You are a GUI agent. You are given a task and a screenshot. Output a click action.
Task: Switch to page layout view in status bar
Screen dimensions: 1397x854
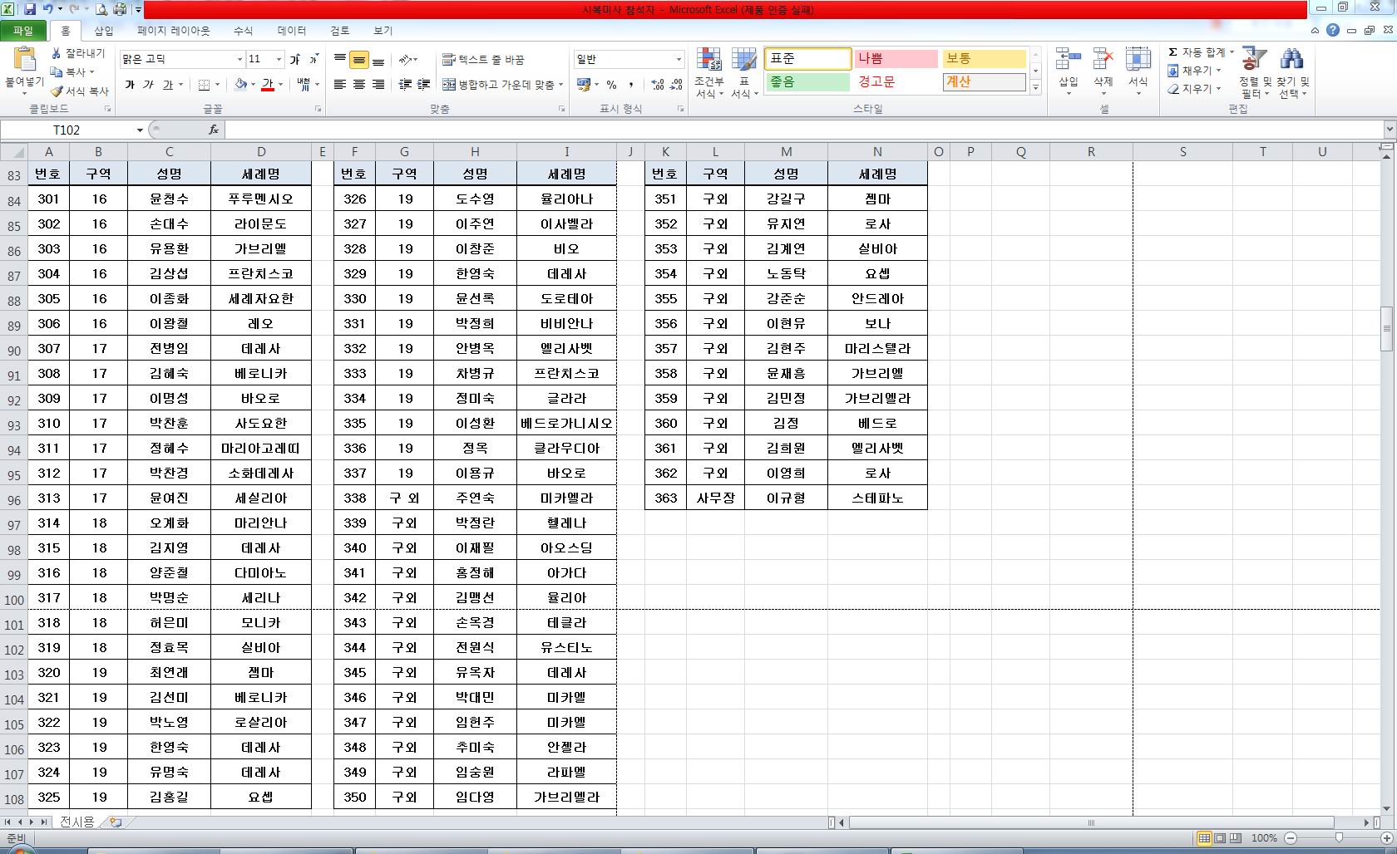(x=1220, y=838)
